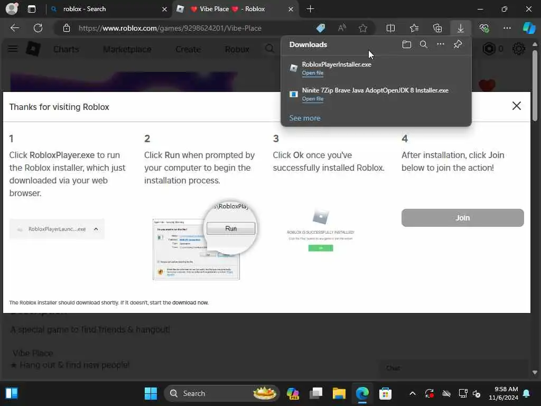Activate Read aloud icon in address bar
541x406 pixels.
(x=342, y=28)
